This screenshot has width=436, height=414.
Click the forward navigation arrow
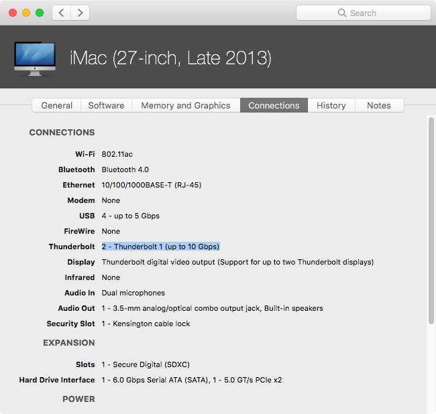click(80, 13)
